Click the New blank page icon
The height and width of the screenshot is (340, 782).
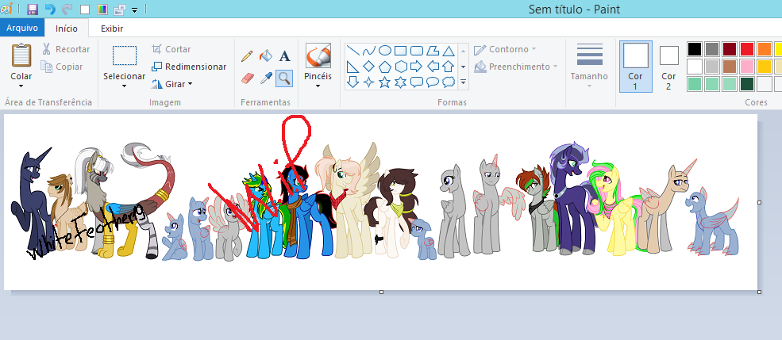tap(85, 10)
